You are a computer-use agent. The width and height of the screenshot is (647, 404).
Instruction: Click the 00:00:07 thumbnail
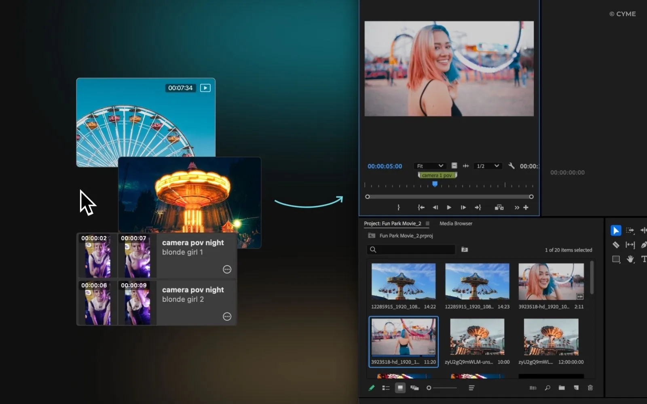(137, 256)
